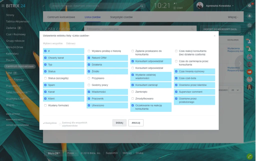Click the green phone call button
This screenshot has width=256, height=161.
249,156
